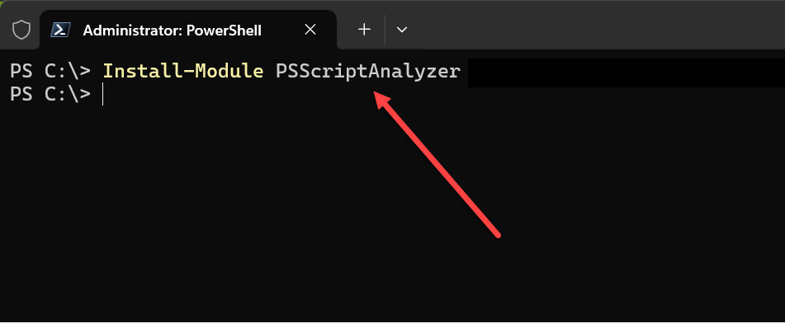
Task: Open a new tab with the plus button
Action: tap(364, 30)
